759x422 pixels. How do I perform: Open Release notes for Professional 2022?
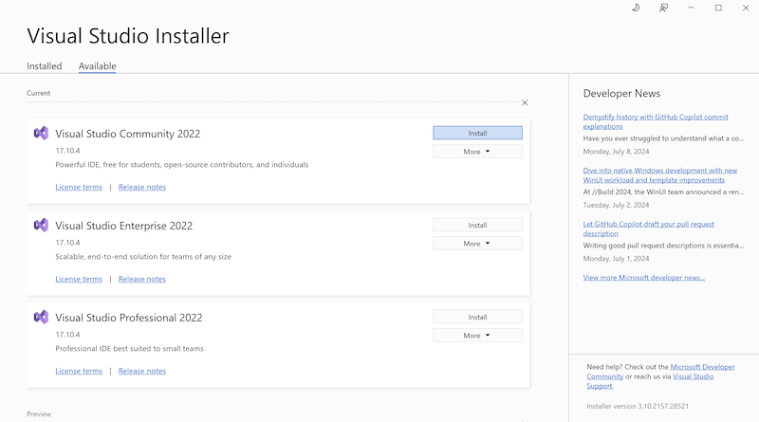click(141, 371)
